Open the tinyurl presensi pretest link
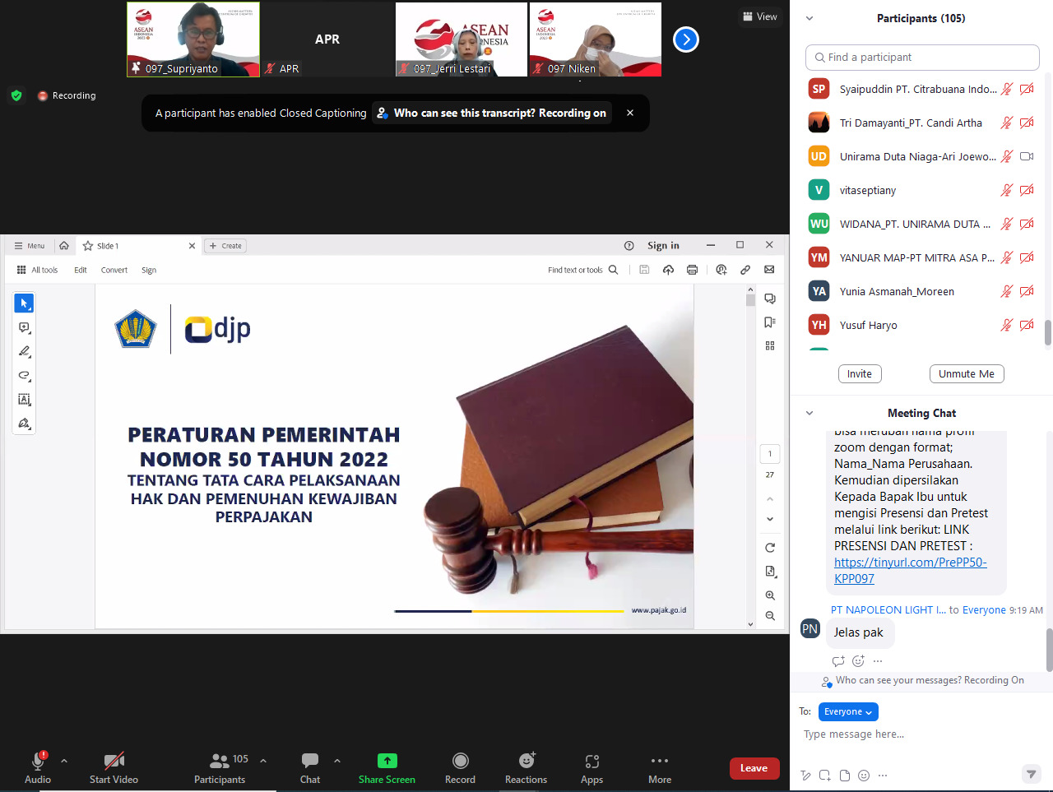Screen dimensions: 1053x792 910,563
